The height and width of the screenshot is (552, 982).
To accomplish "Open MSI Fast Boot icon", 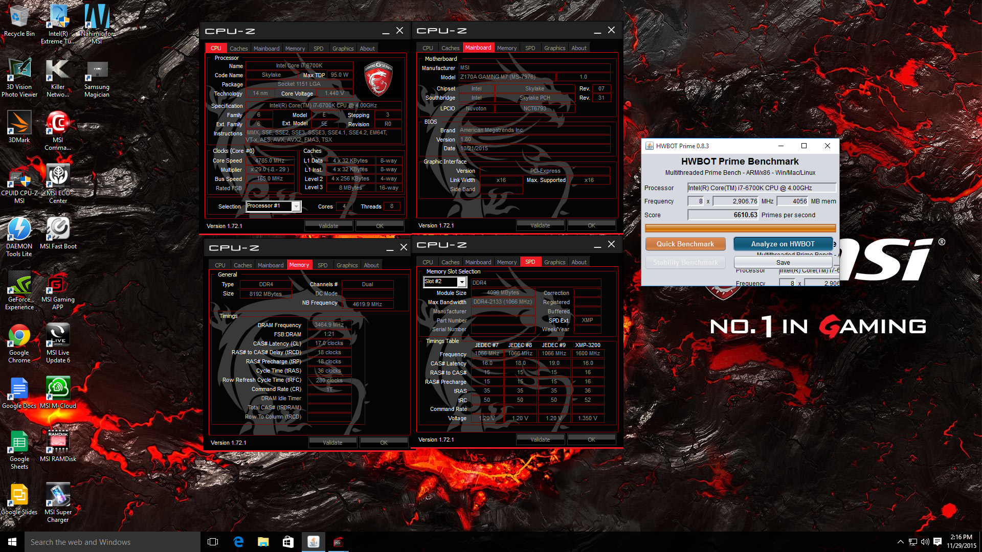I will tap(58, 233).
